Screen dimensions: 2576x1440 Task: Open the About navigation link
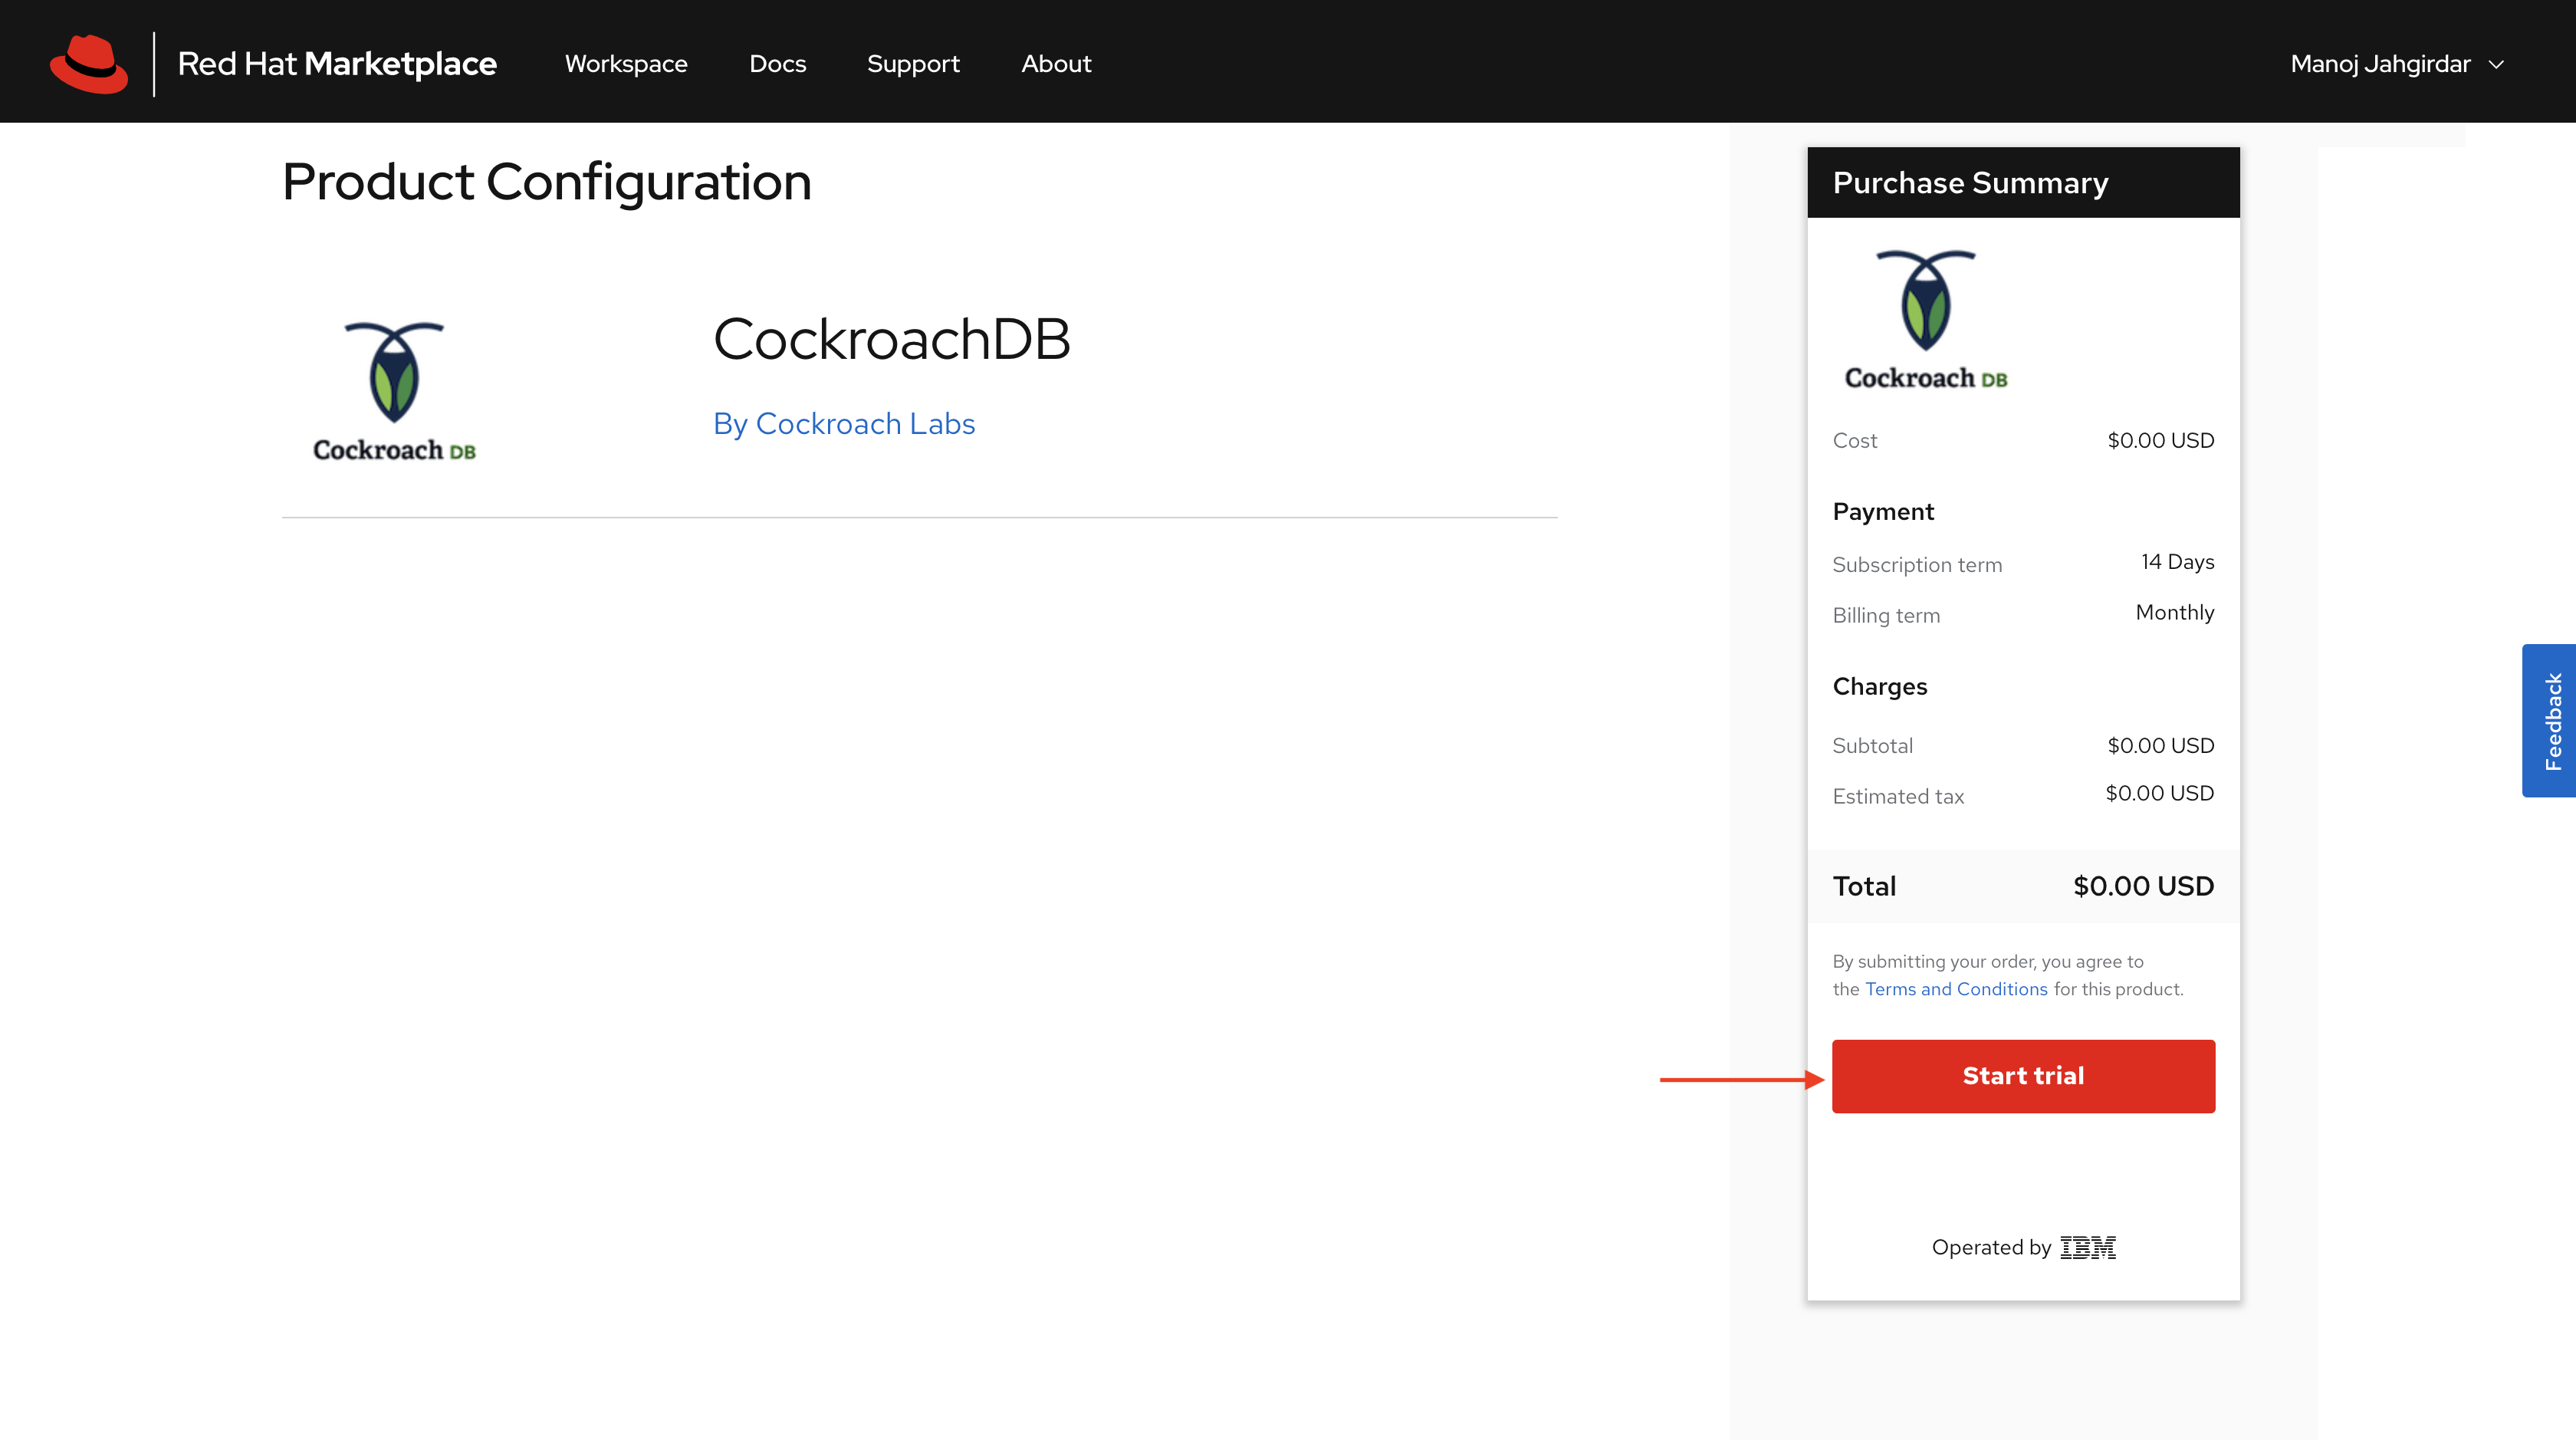tap(1056, 64)
